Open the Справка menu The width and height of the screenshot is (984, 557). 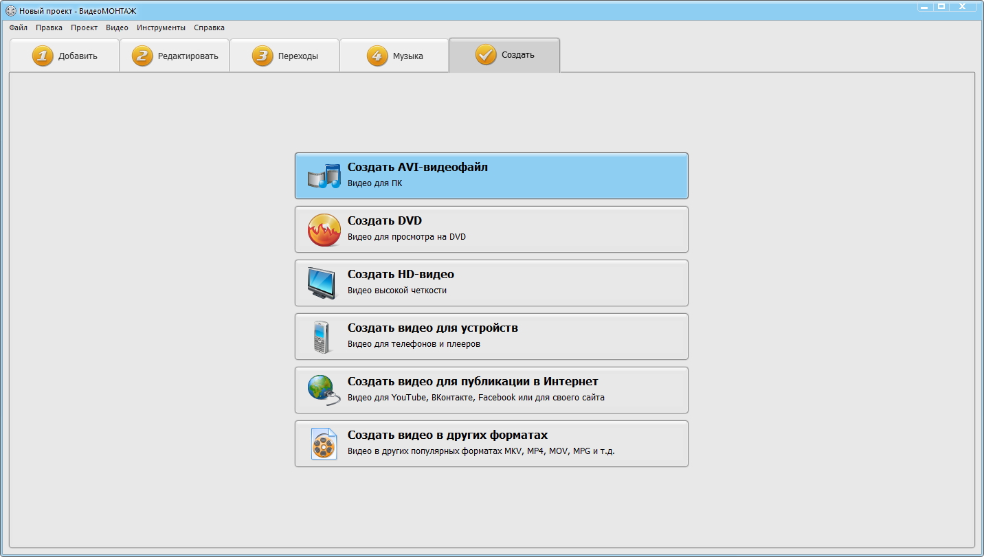coord(209,27)
